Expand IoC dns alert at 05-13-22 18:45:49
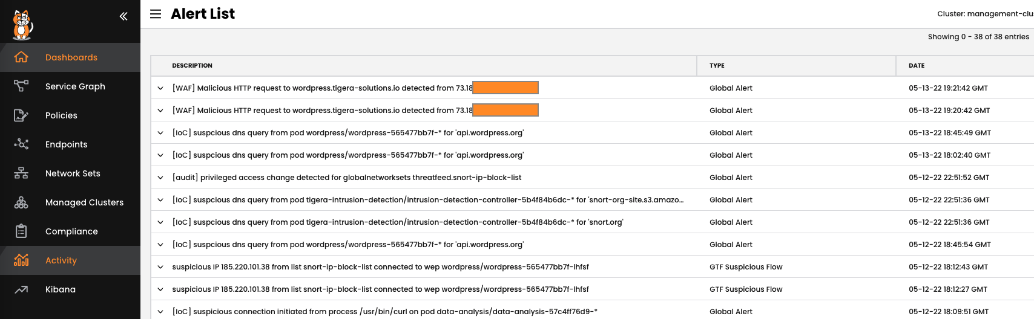This screenshot has height=319, width=1034. pos(160,133)
